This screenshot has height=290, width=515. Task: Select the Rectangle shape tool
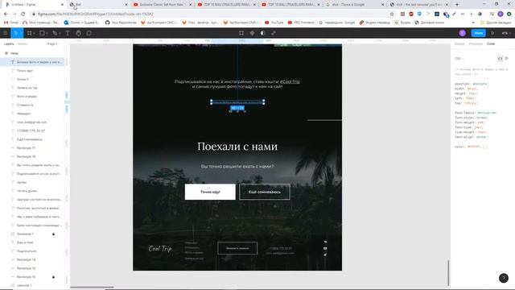(42, 33)
